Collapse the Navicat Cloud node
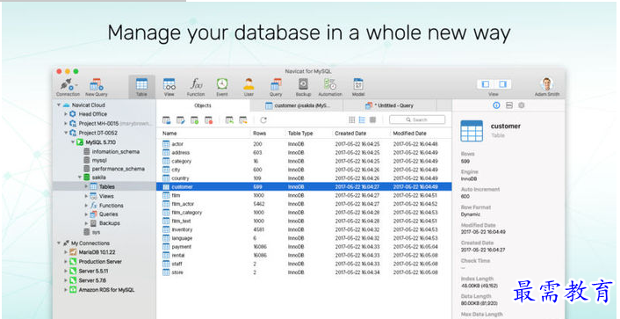The height and width of the screenshot is (319, 620). point(59,105)
